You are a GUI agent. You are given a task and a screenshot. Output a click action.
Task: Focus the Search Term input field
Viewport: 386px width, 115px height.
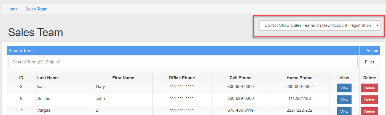pyautogui.click(x=183, y=62)
